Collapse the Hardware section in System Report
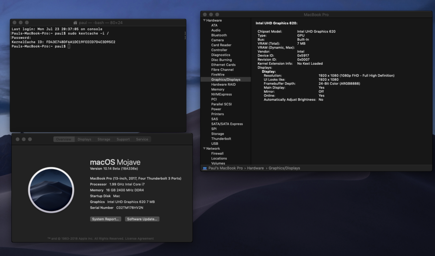435x256 pixels. [204, 20]
